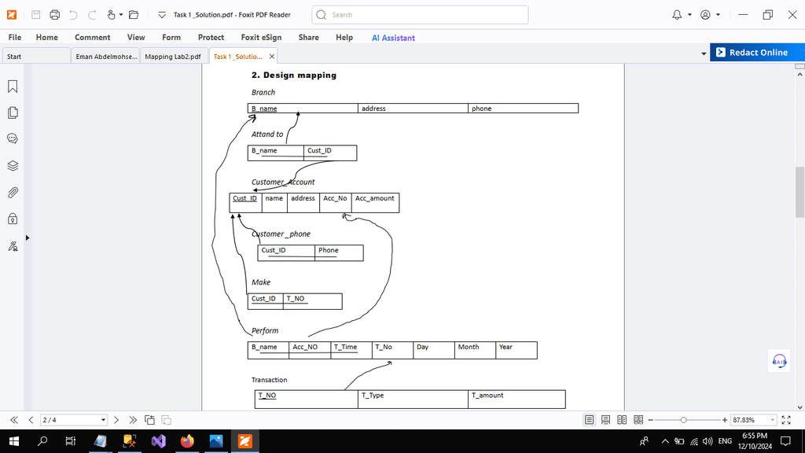This screenshot has width=805, height=453.
Task: Open the Security panel lock icon
Action: [x=13, y=219]
